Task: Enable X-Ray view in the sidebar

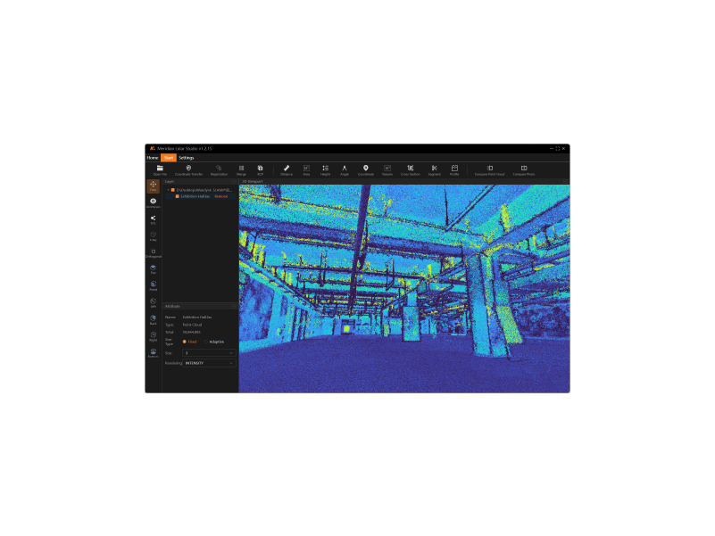Action: pos(154,236)
